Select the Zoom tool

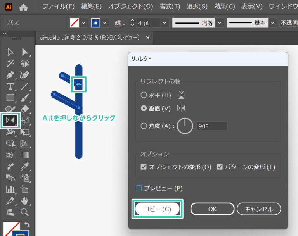click(x=25, y=212)
